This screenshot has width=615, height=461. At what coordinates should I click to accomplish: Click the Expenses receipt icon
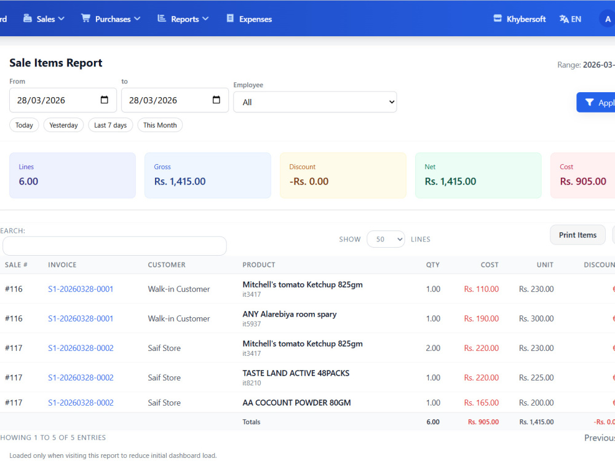coord(230,18)
